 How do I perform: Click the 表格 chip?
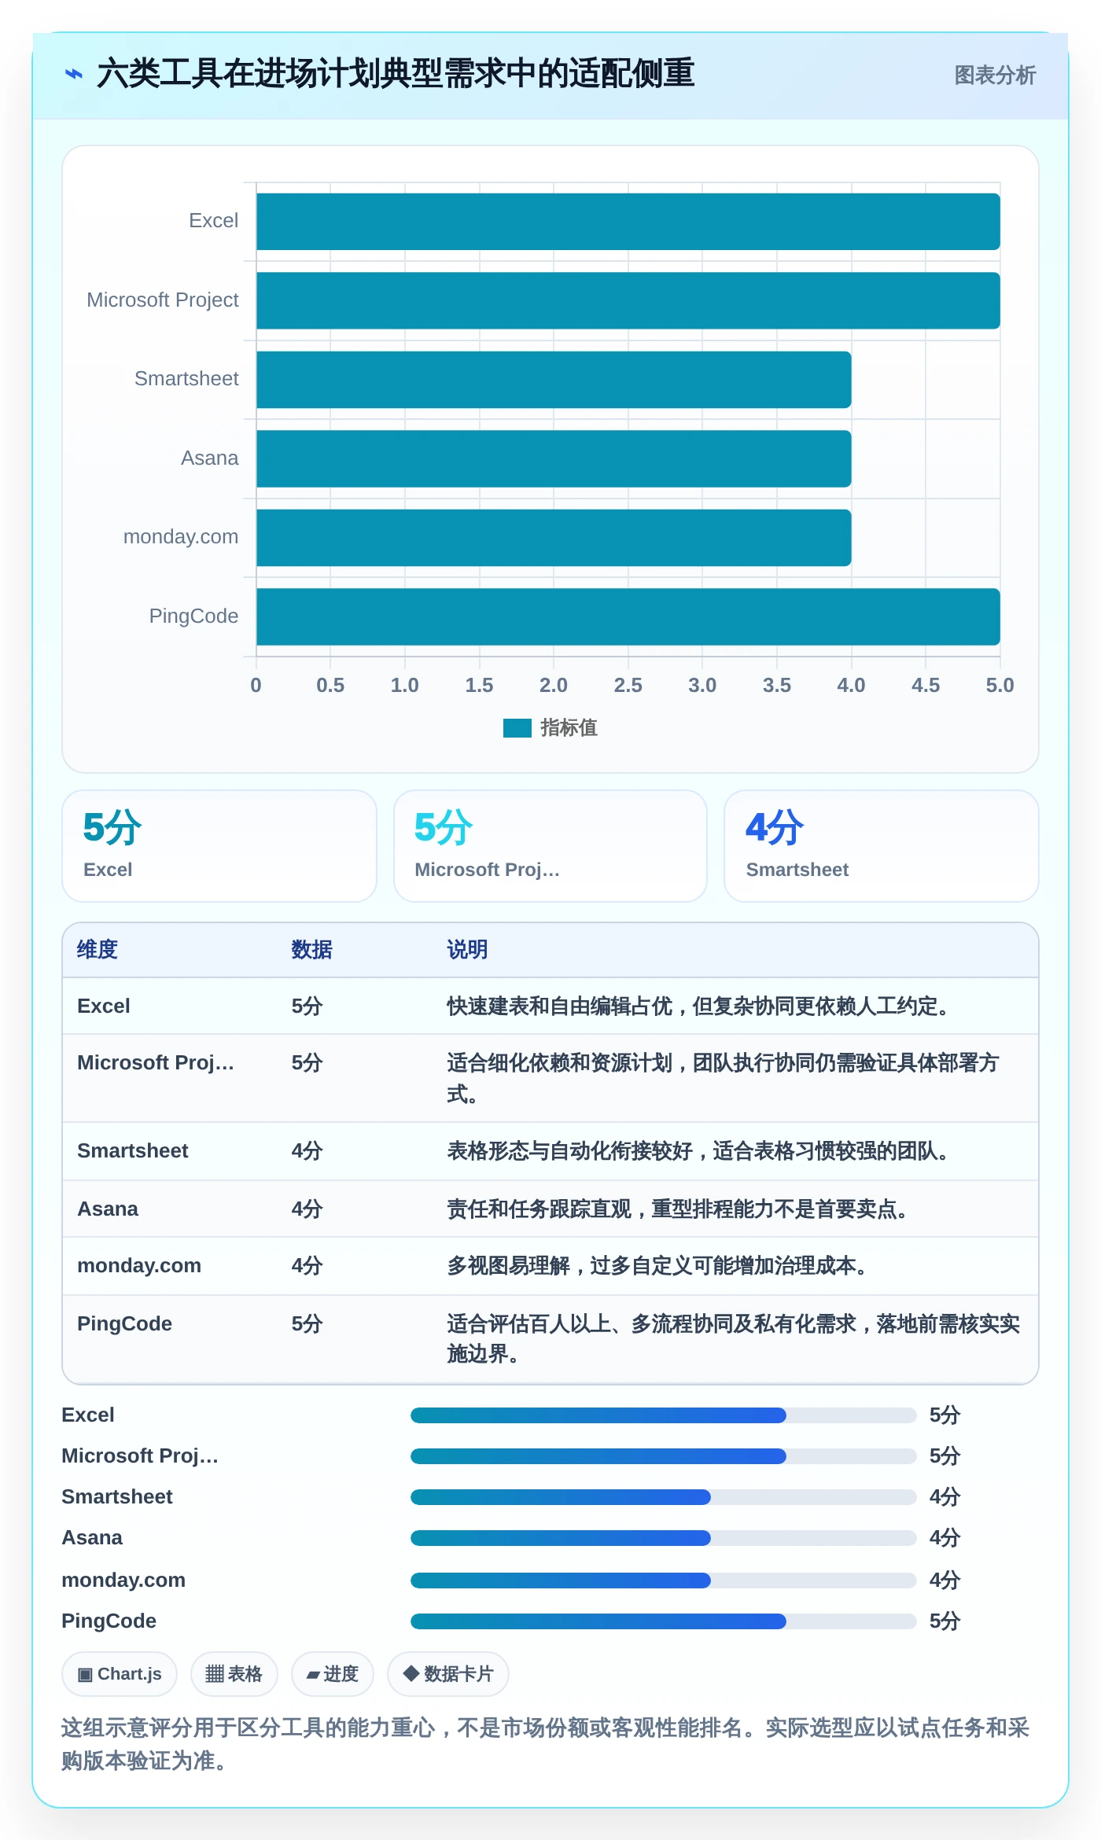coord(234,1674)
